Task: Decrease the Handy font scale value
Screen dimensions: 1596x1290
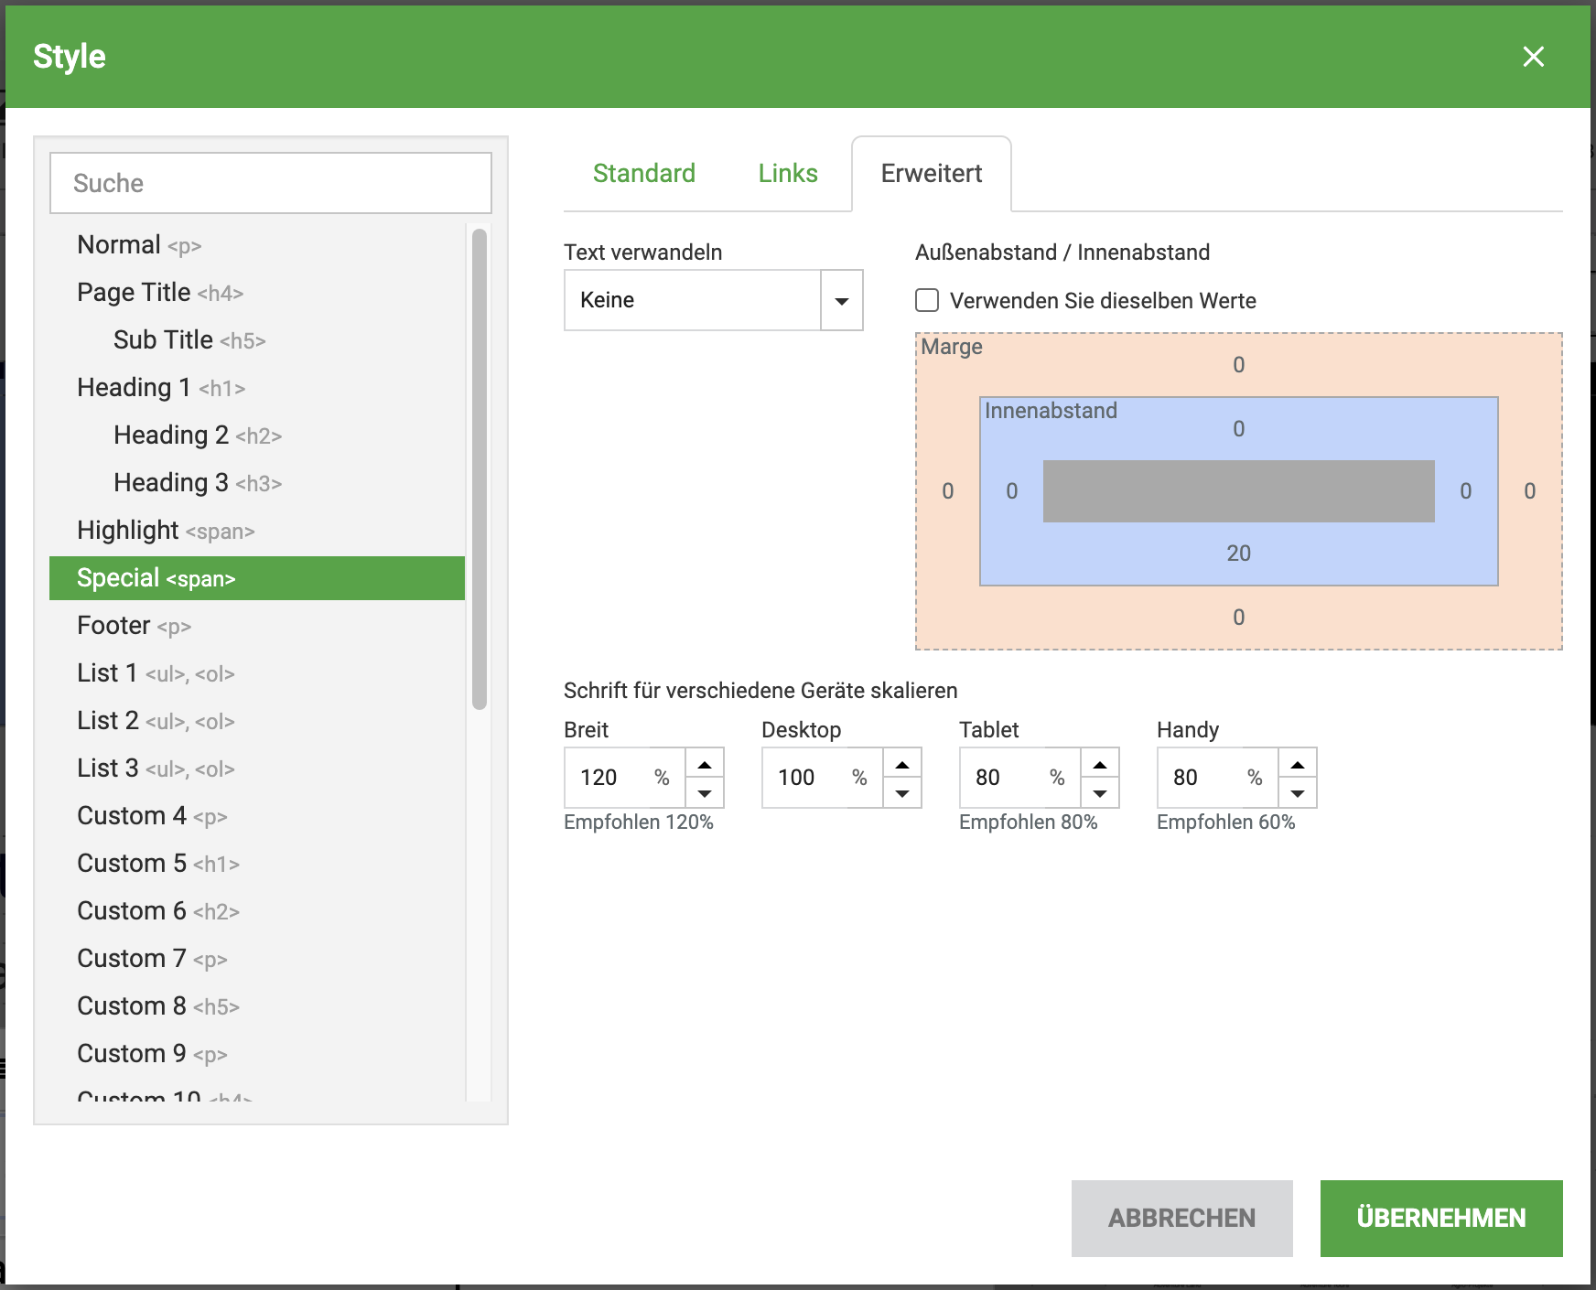Action: click(1298, 792)
